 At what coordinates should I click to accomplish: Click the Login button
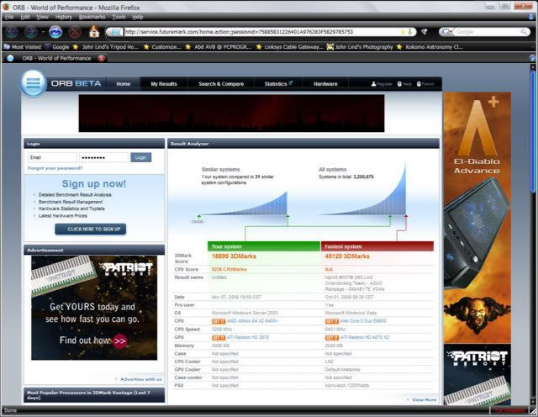click(140, 157)
